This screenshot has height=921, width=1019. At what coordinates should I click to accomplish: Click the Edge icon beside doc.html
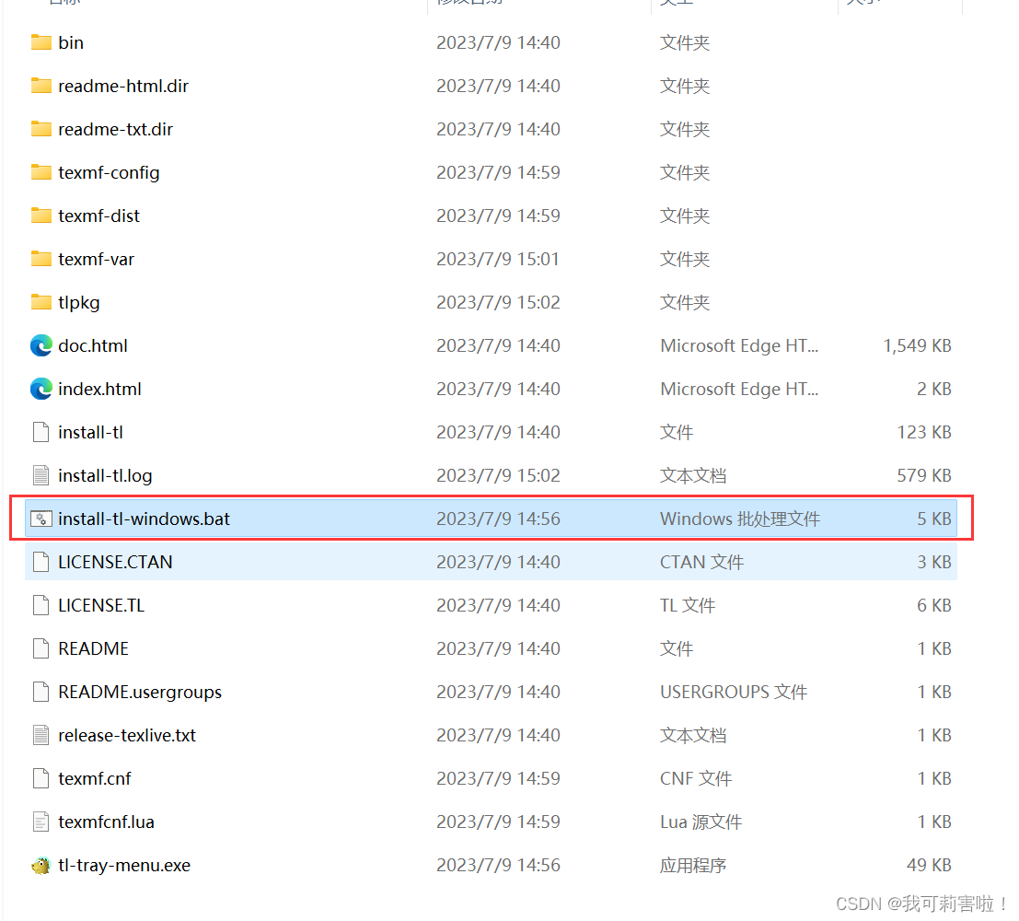coord(41,345)
